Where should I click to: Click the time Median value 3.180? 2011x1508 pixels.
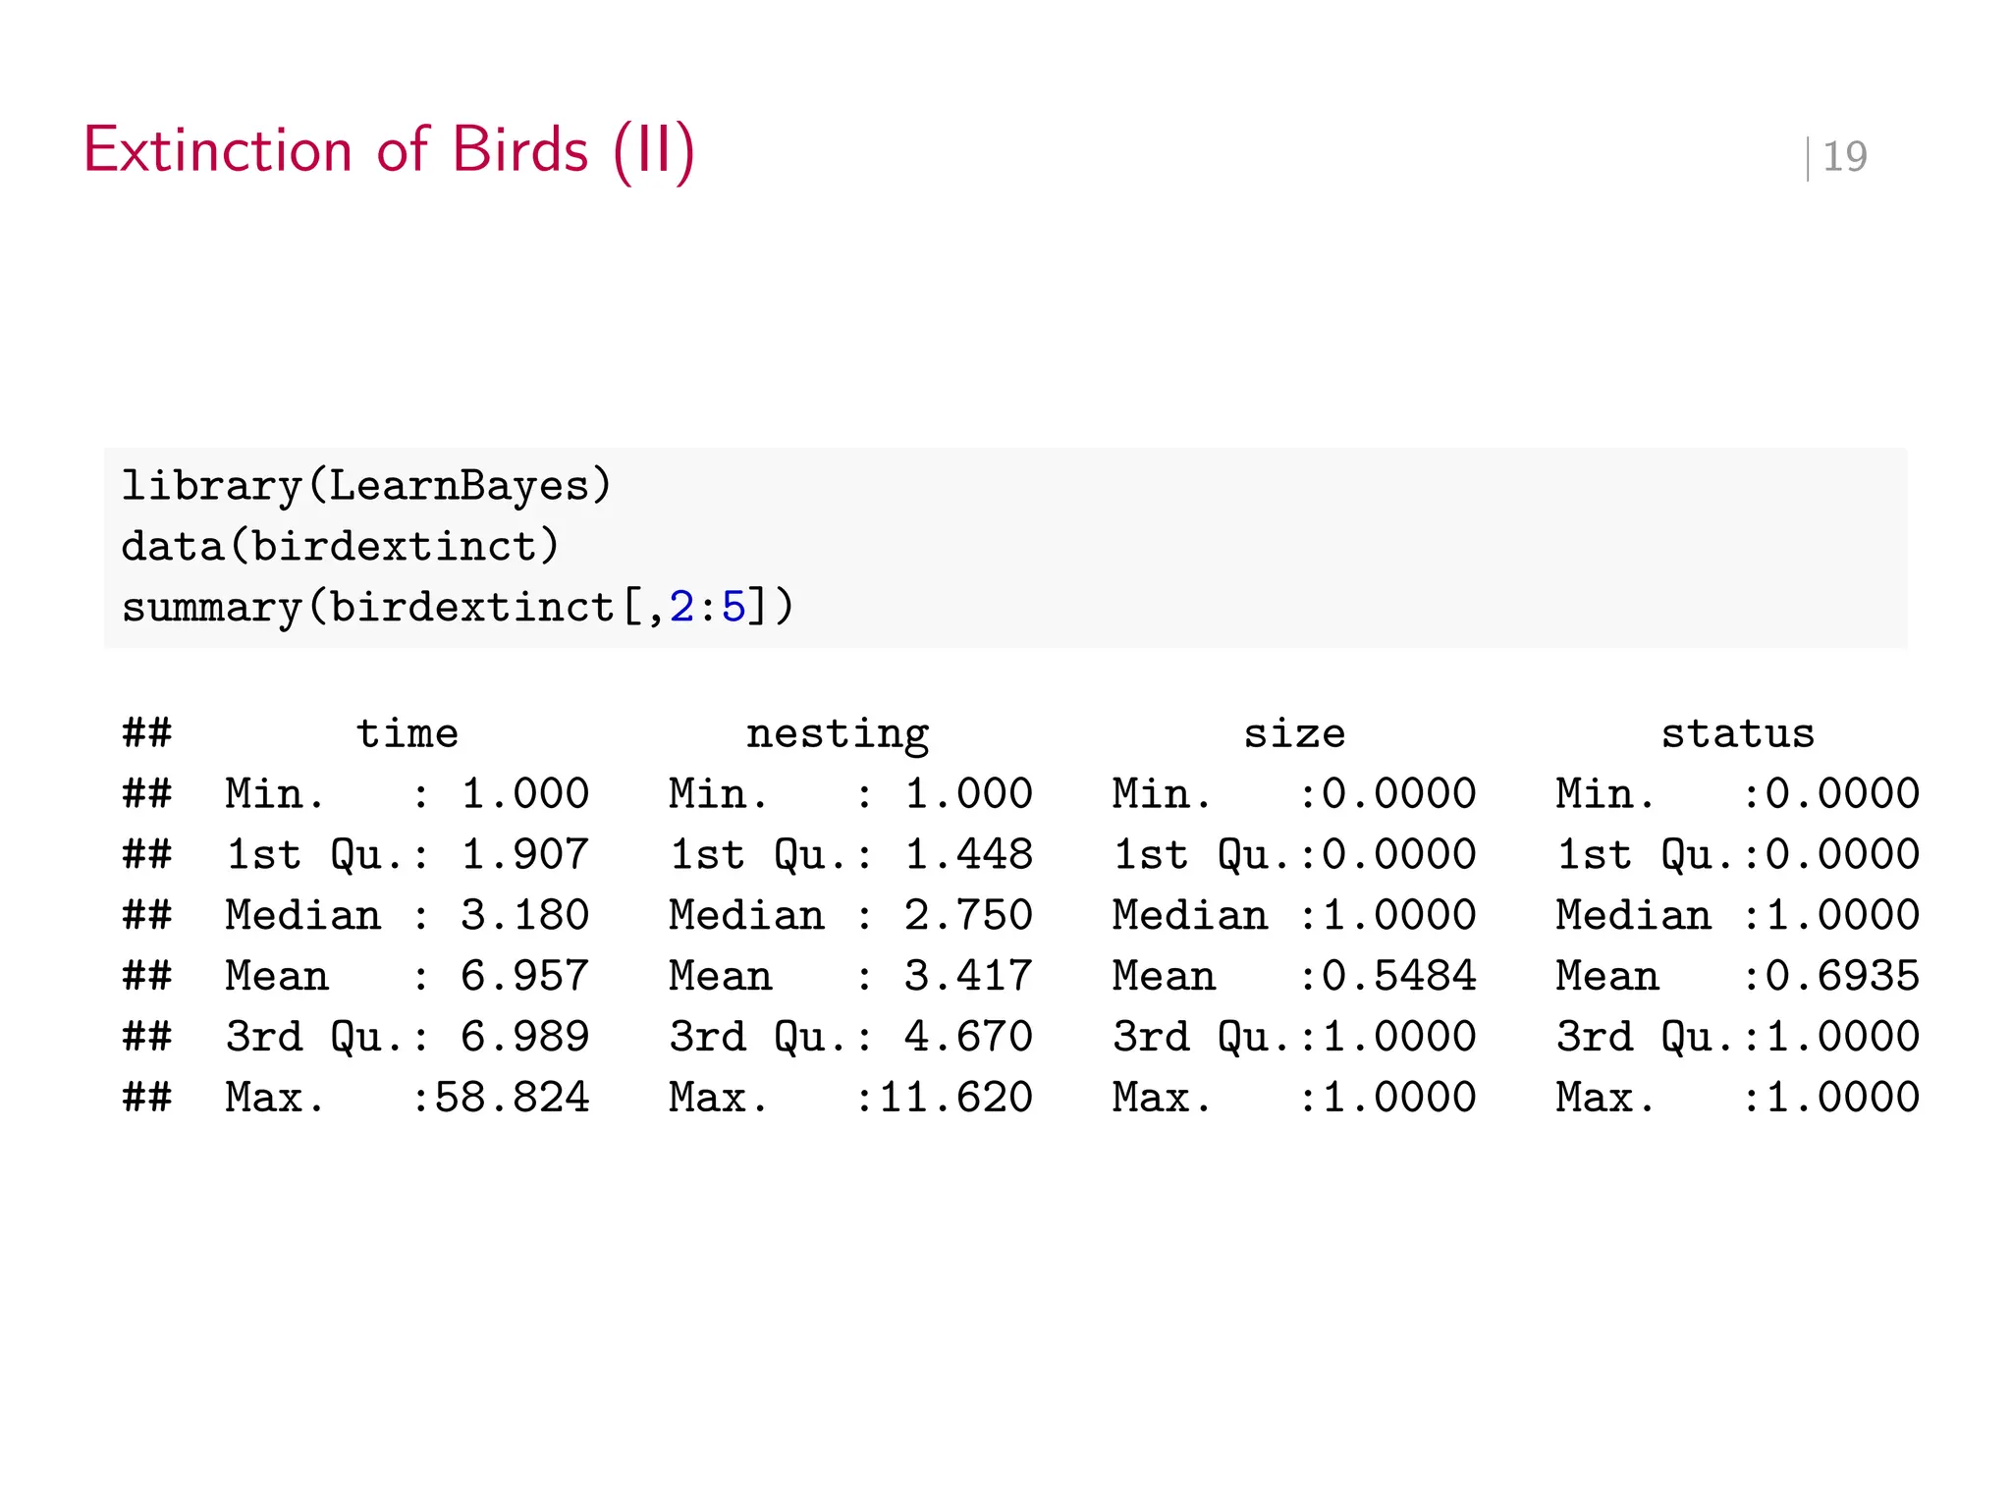[525, 916]
